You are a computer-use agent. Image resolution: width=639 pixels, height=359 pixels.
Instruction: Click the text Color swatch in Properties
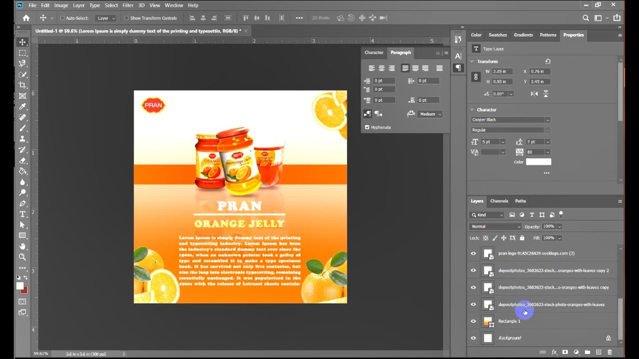click(538, 162)
